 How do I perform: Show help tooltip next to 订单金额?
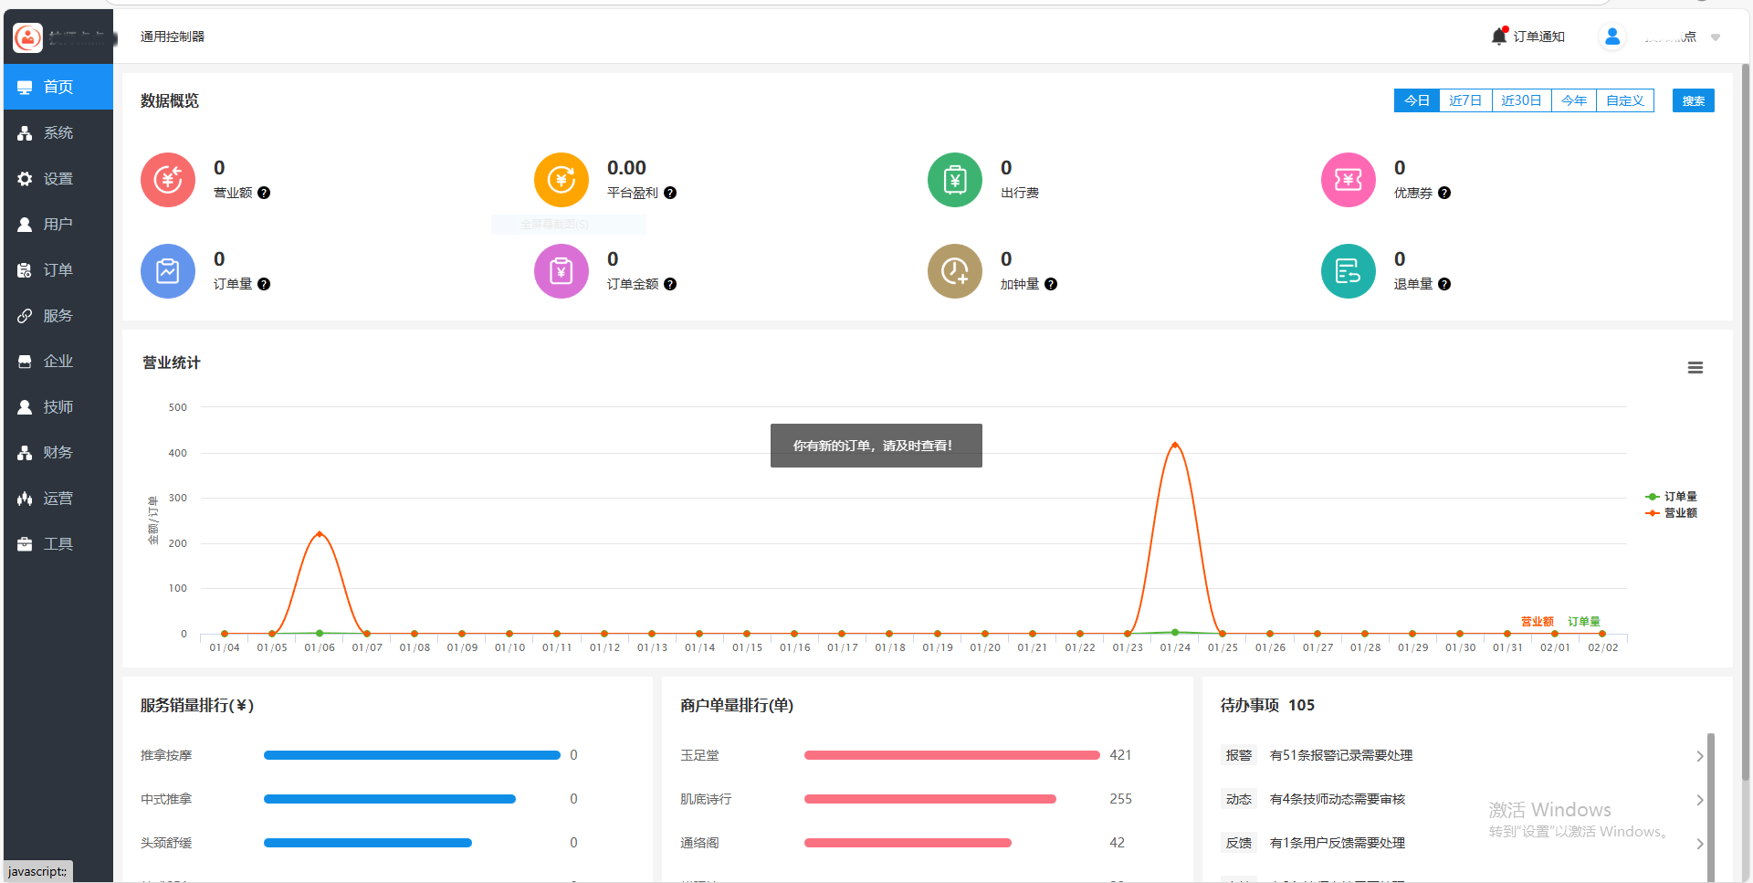click(670, 284)
